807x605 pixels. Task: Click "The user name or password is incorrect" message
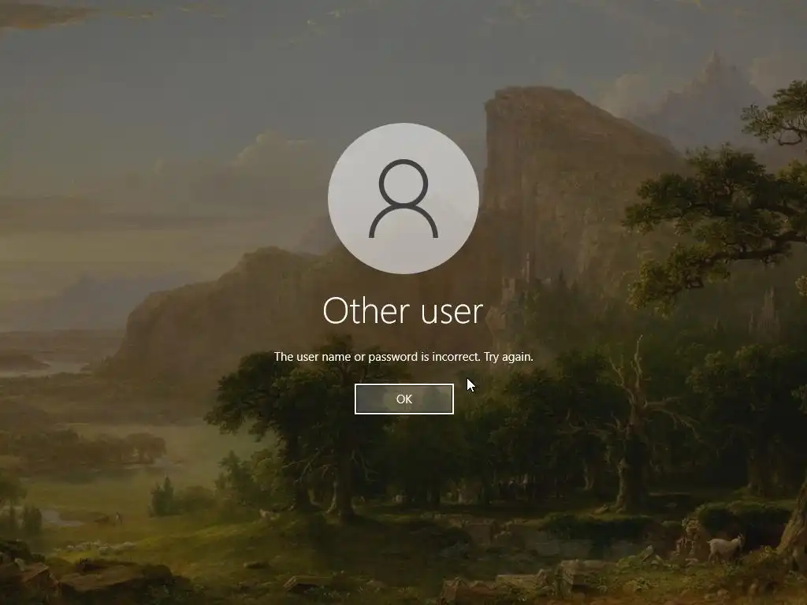(403, 357)
